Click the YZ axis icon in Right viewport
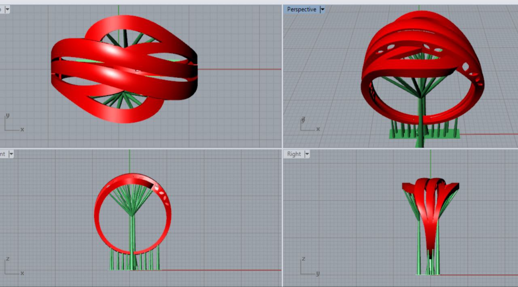Screen dimensions: 518x287 (x=308, y=268)
